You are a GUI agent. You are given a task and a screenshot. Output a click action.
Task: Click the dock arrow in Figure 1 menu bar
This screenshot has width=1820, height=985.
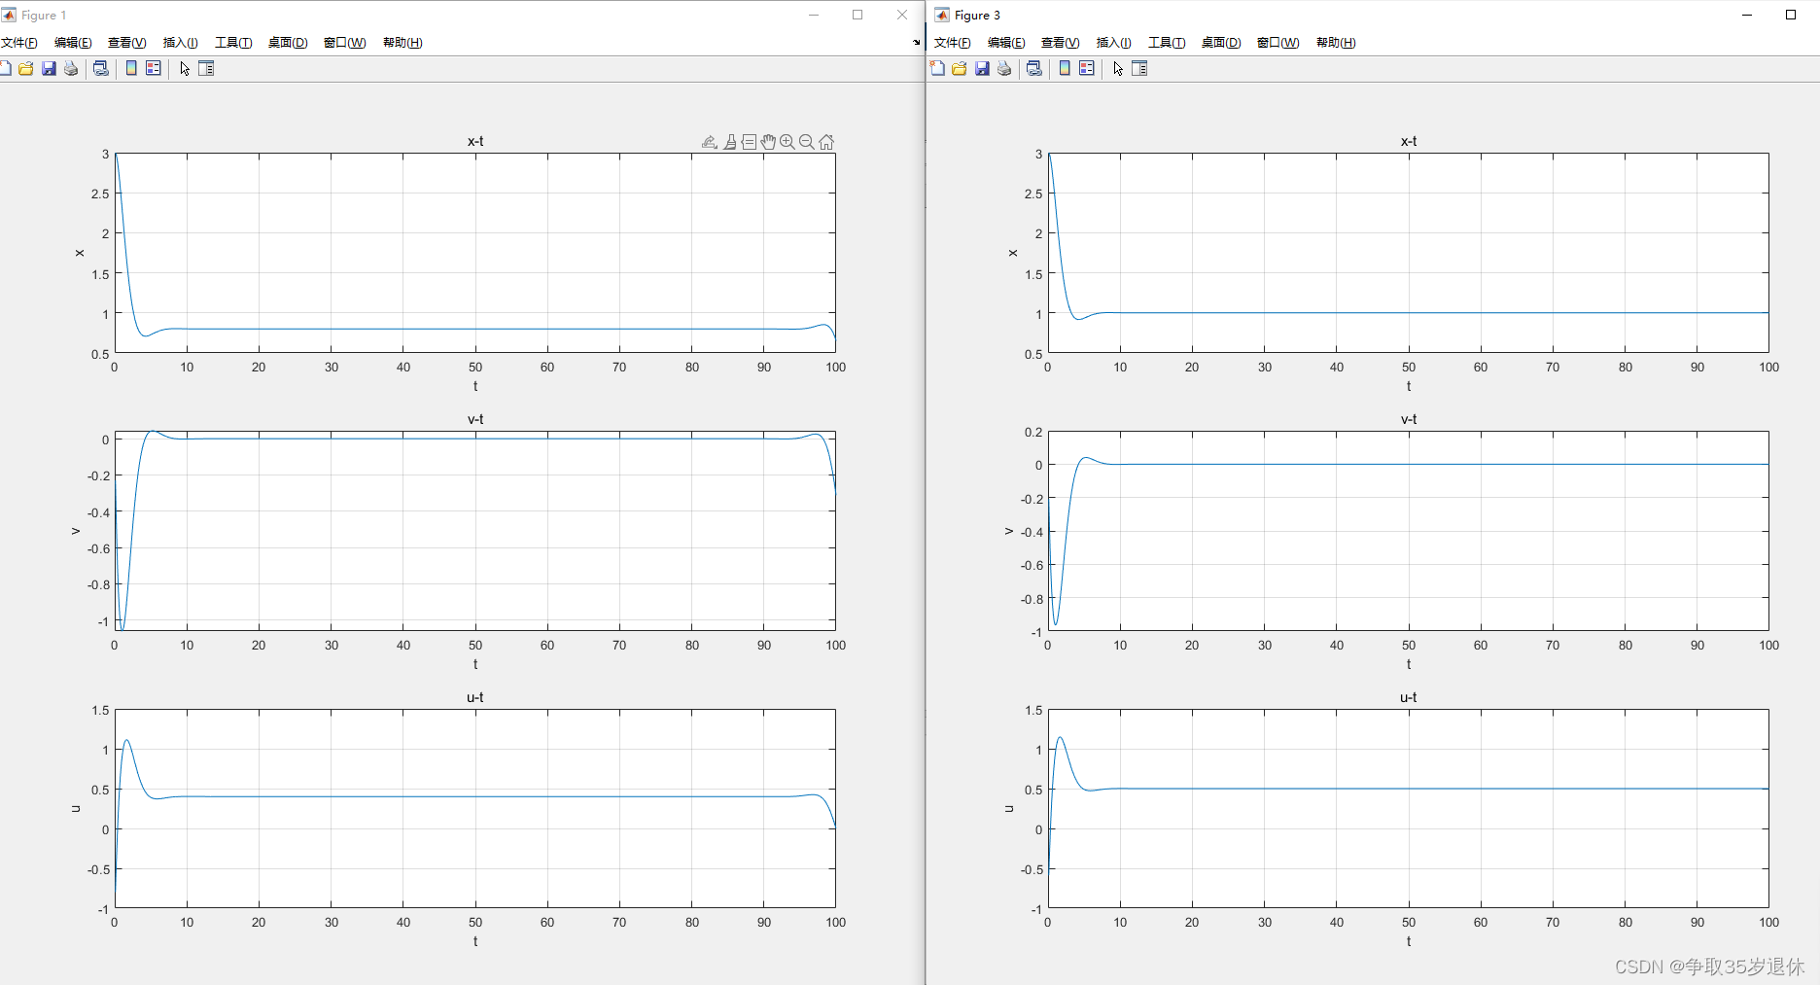click(916, 43)
